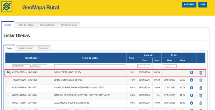The image size is (215, 110).
Task: Click the TUTORIAL button
Action: (189, 5)
